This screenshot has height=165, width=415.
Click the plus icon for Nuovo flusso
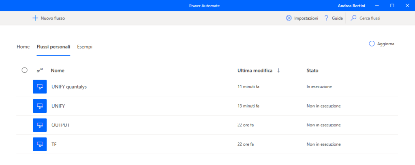35,18
